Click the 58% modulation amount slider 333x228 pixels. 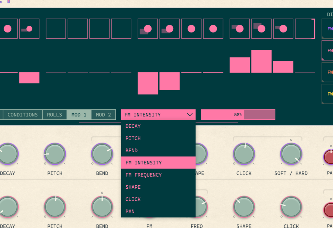pos(238,115)
